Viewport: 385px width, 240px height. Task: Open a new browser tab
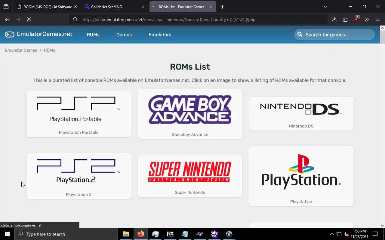click(222, 7)
